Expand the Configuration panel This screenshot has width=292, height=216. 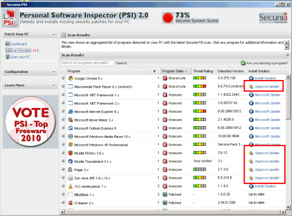coord(54,72)
